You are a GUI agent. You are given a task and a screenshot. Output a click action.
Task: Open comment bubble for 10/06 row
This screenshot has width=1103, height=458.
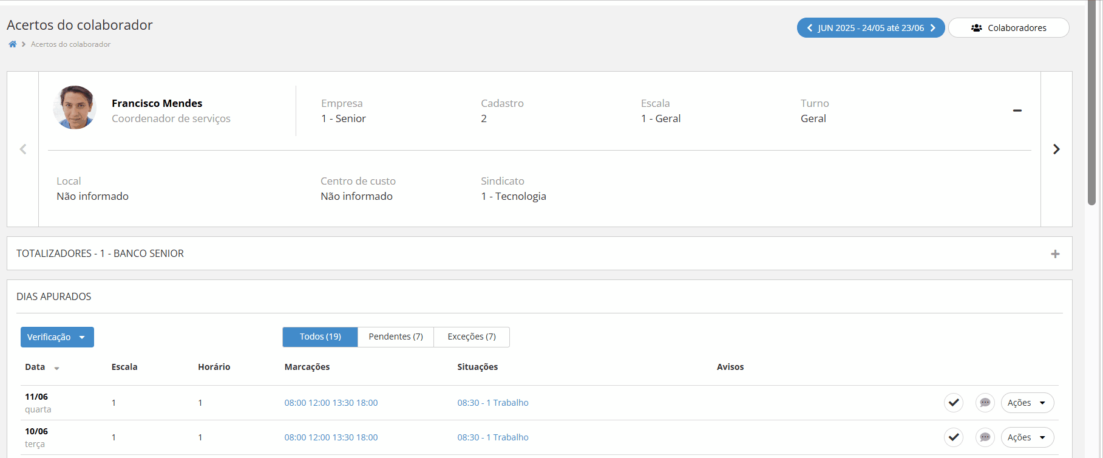[985, 437]
